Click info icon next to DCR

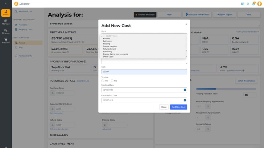pos(208,52)
